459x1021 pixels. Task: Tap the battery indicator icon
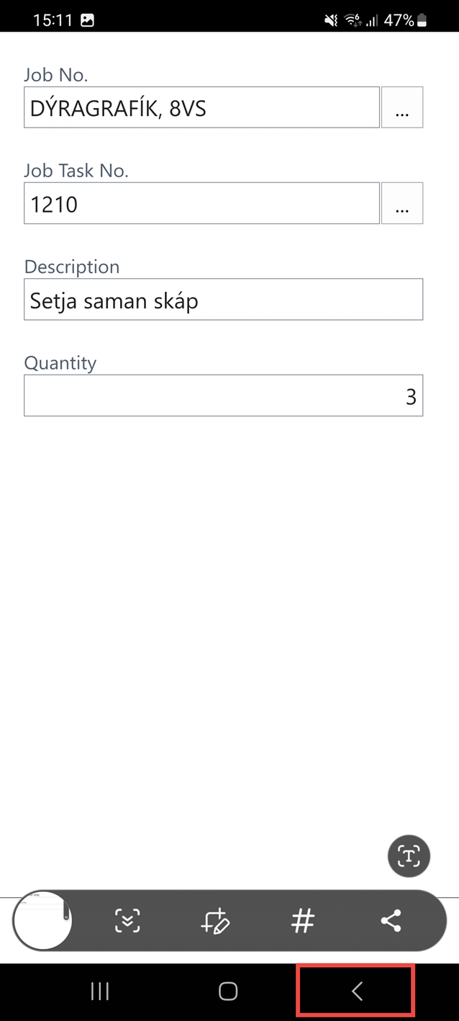click(422, 21)
